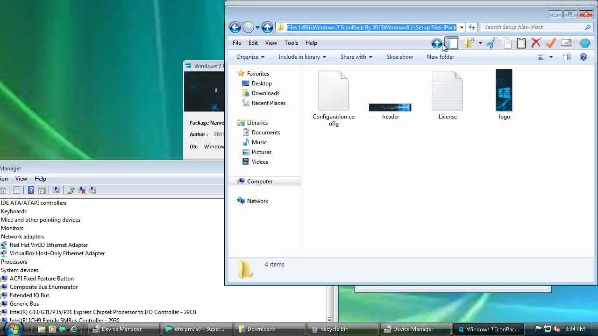Click the Slide show button
The width and height of the screenshot is (598, 336).
click(400, 57)
